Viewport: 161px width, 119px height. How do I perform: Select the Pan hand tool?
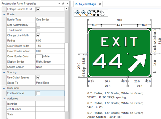coord(102,13)
